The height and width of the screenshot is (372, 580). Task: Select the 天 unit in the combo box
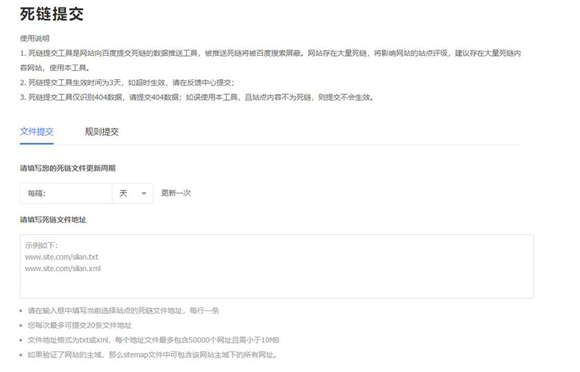(124, 193)
